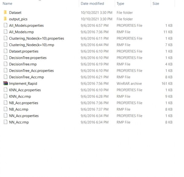Select the DecisionTree_Acc.rmp file name
Screen dimensions: 184x177
(26, 77)
